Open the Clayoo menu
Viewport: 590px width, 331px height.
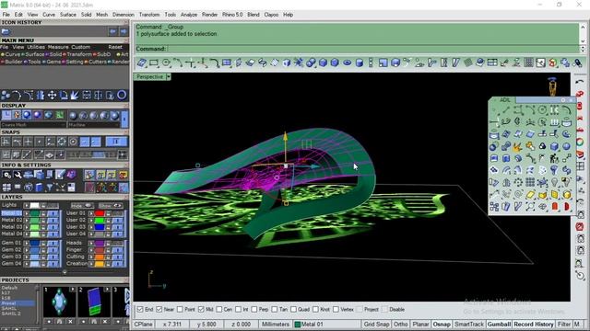(x=271, y=15)
